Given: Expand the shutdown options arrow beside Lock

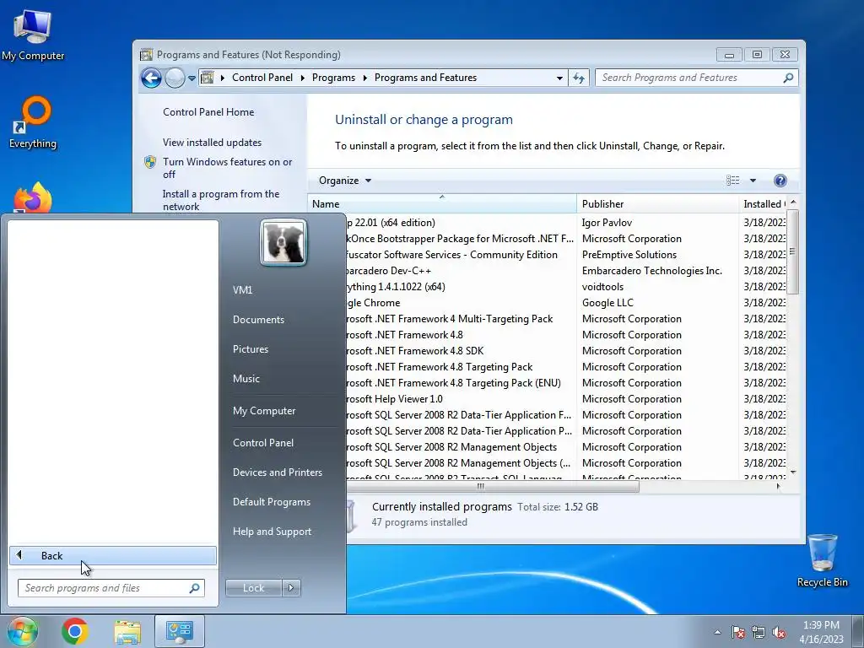Looking at the screenshot, I should pyautogui.click(x=291, y=588).
